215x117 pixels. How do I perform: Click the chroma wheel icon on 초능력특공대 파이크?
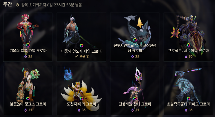point(188,98)
